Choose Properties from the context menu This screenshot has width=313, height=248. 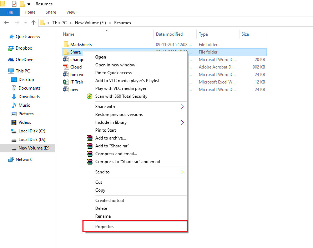pyautogui.click(x=105, y=227)
